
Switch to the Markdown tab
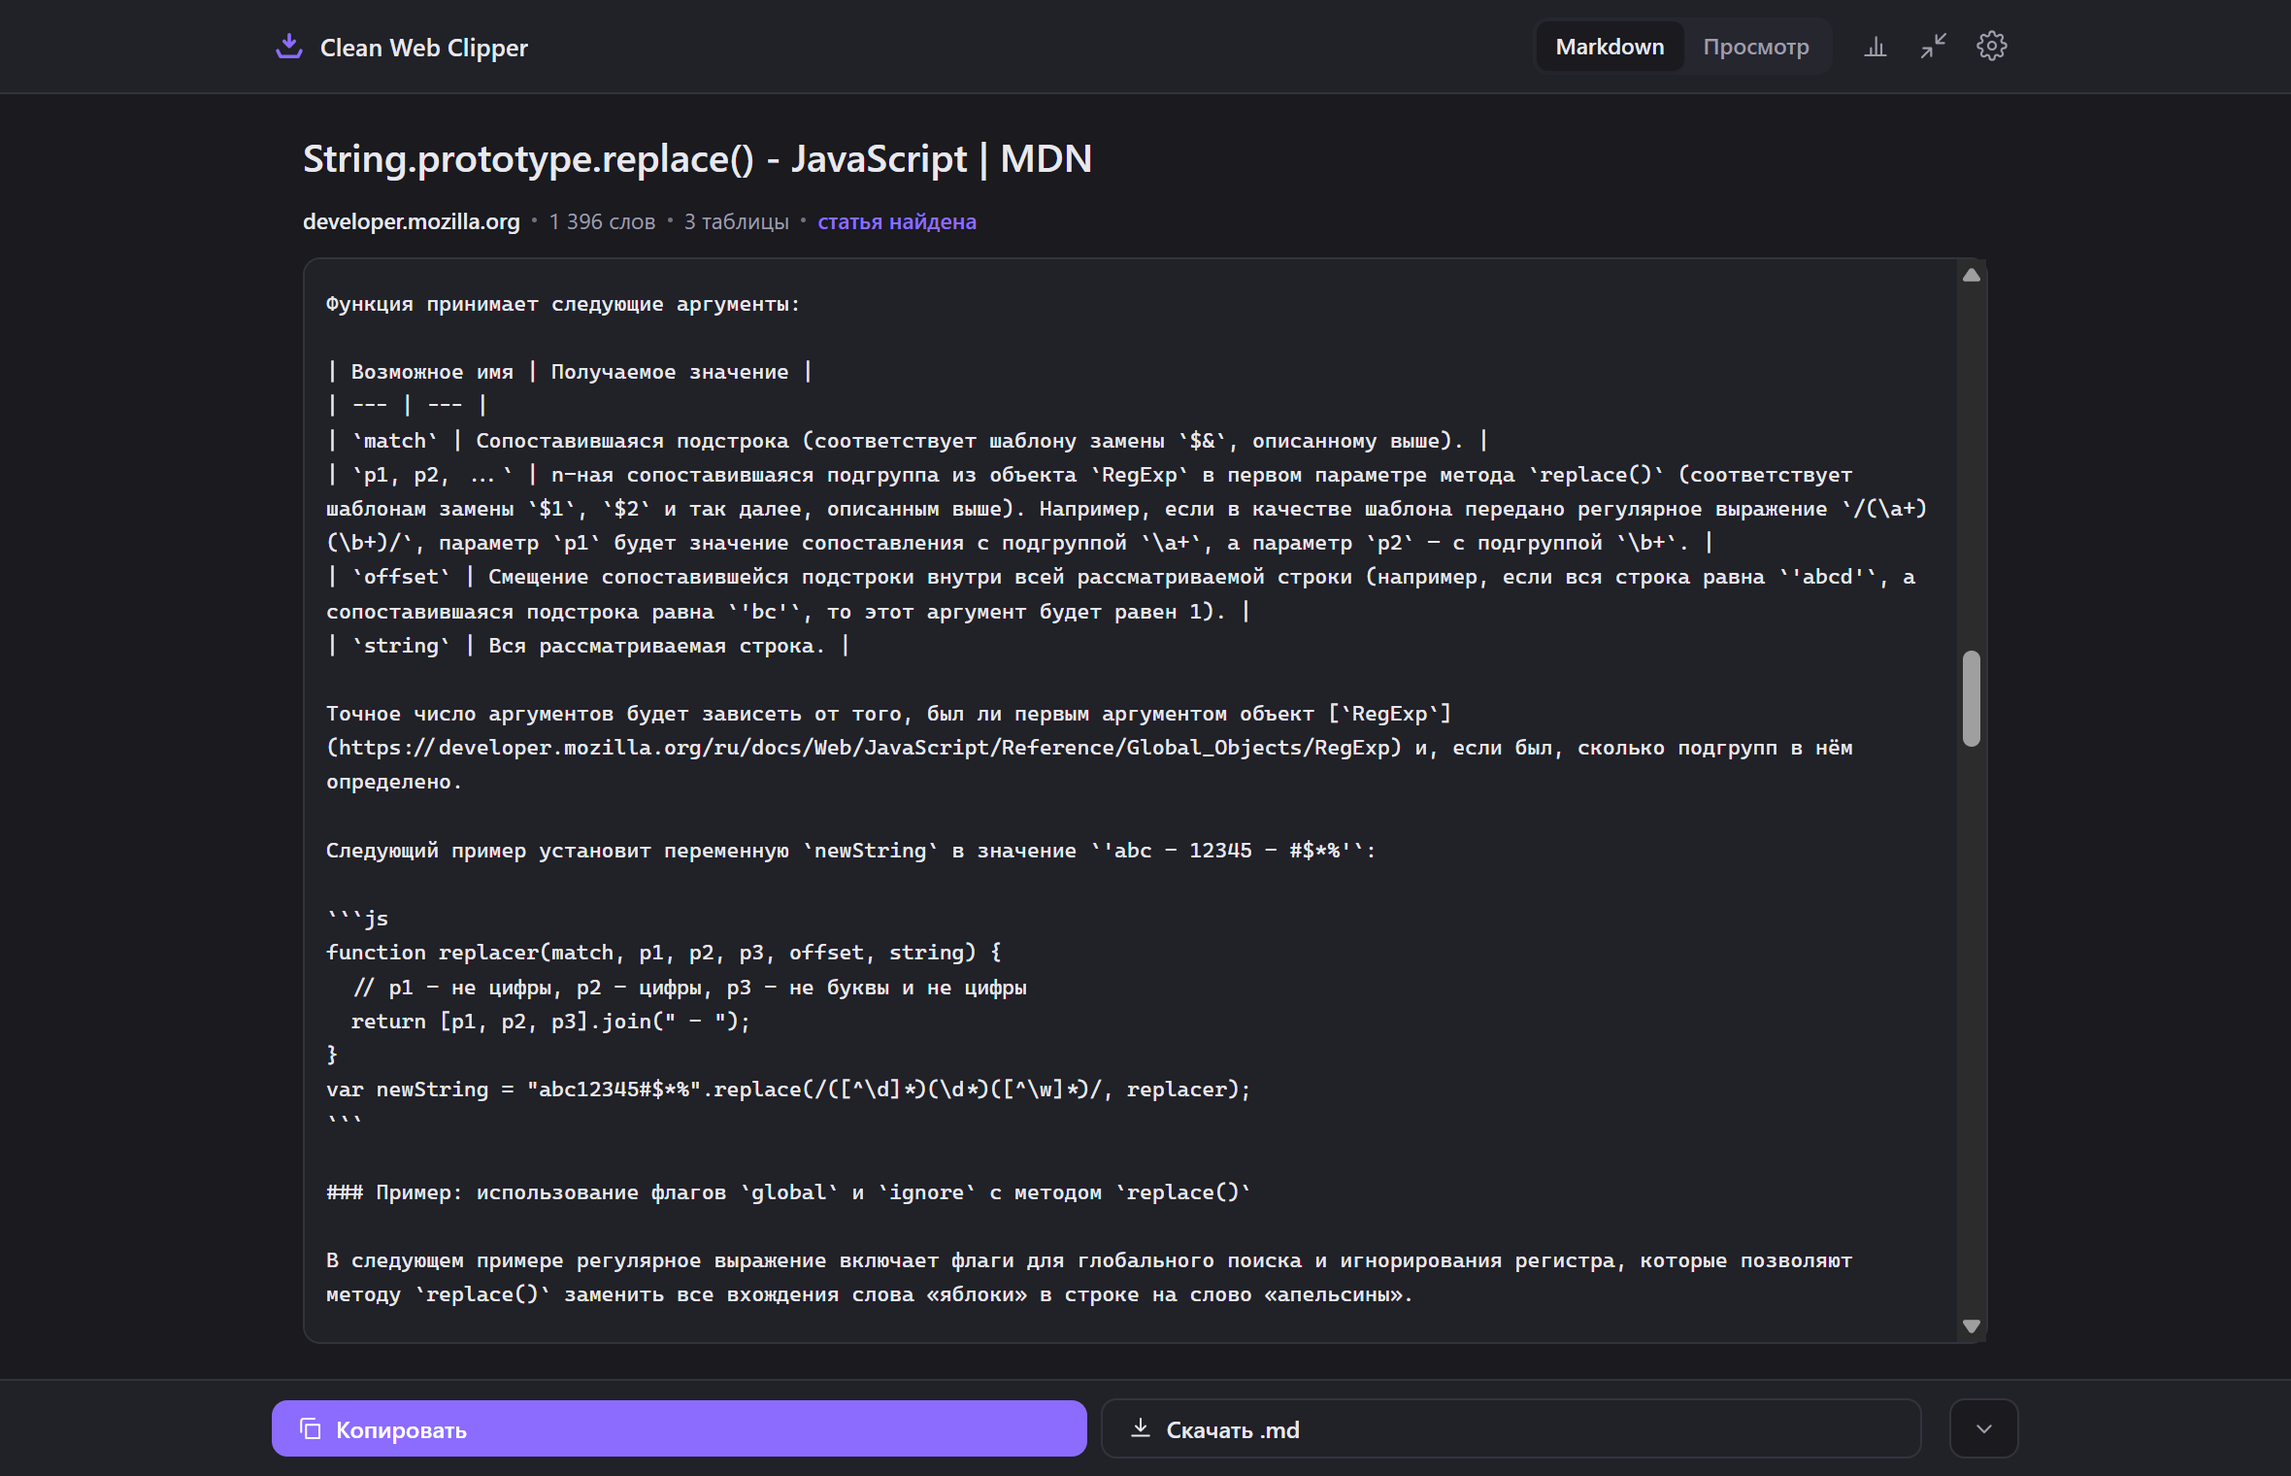click(1610, 47)
